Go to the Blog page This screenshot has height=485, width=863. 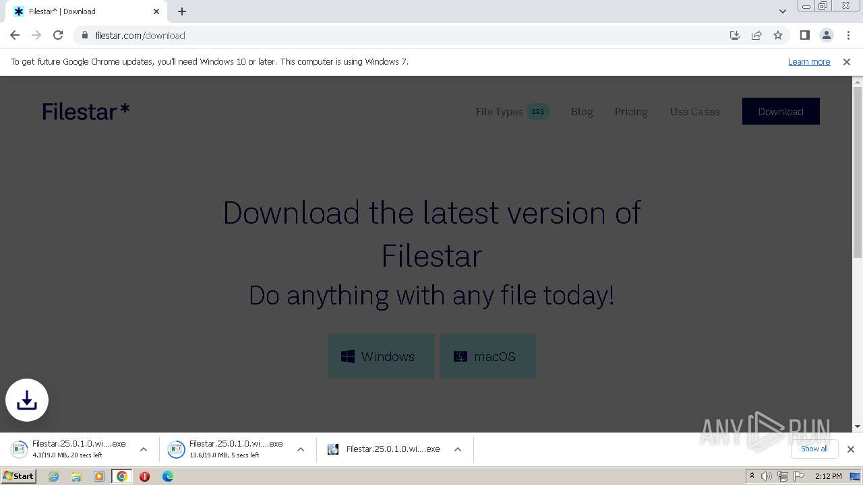[x=582, y=112]
